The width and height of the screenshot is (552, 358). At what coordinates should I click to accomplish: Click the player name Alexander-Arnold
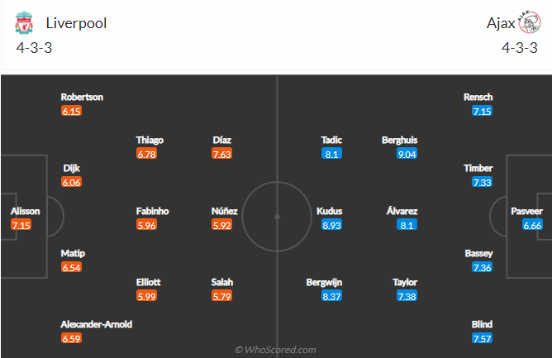(x=97, y=324)
